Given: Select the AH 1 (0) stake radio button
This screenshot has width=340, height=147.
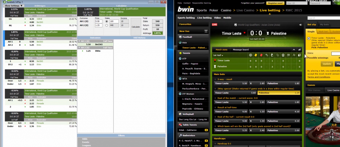Looking at the screenshot, I should click(x=107, y=21).
